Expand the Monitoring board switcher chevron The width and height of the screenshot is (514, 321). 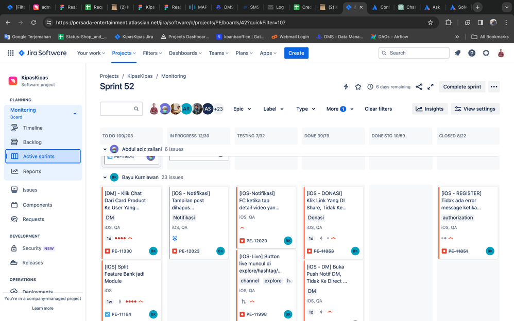point(75,113)
